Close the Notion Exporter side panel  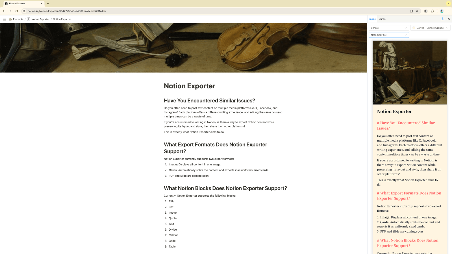(449, 19)
